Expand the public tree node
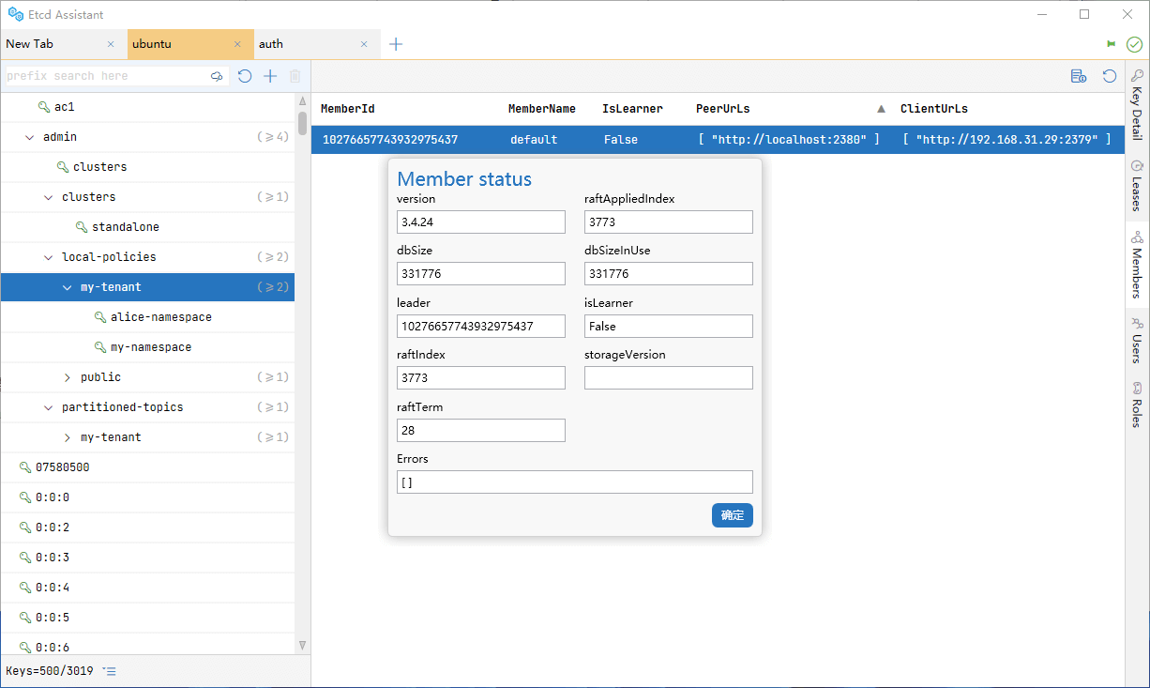Image resolution: width=1150 pixels, height=688 pixels. pyautogui.click(x=68, y=377)
